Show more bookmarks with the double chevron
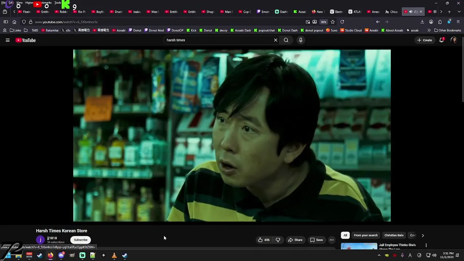The image size is (464, 261). 429,30
